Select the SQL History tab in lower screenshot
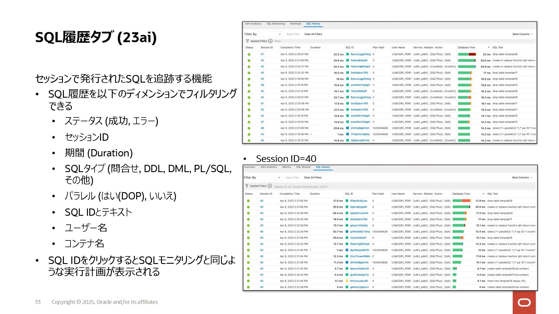 pyautogui.click(x=323, y=167)
